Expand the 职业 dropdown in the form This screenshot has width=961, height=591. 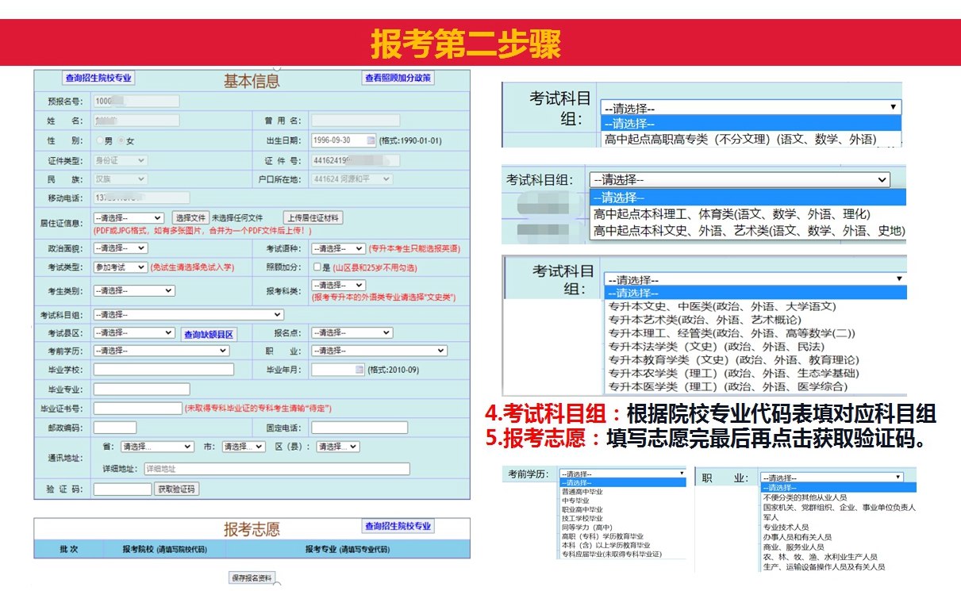(379, 351)
